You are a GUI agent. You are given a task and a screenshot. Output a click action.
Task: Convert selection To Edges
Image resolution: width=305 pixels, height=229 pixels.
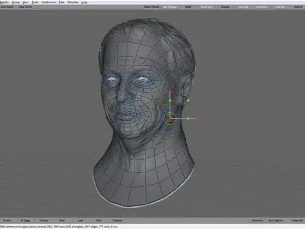[x=26, y=221]
